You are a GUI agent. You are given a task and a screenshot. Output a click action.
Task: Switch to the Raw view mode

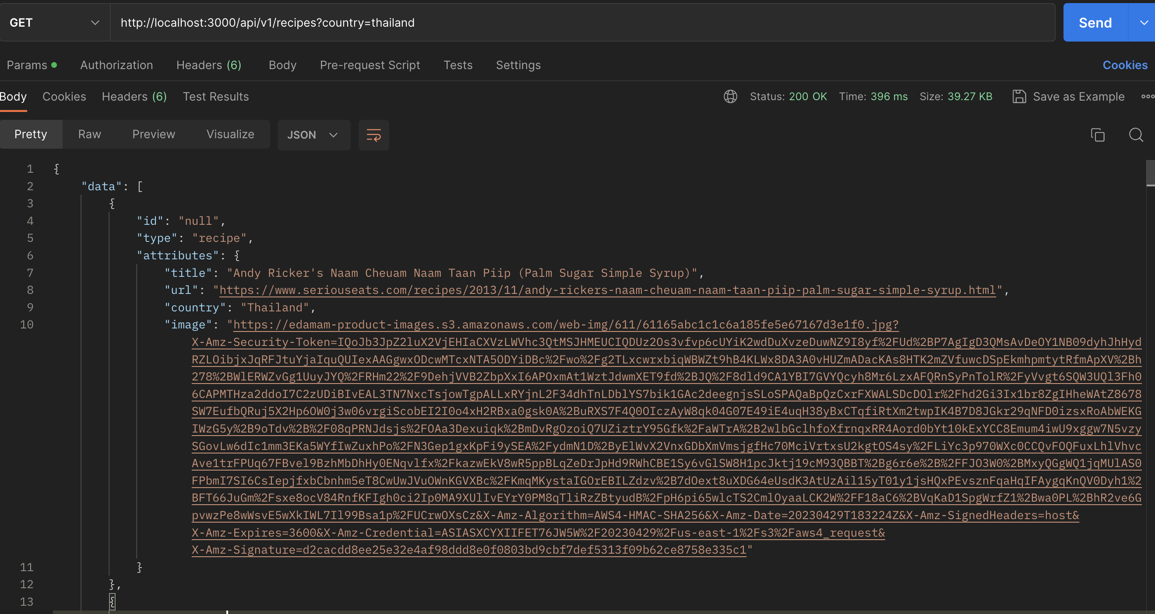point(89,134)
